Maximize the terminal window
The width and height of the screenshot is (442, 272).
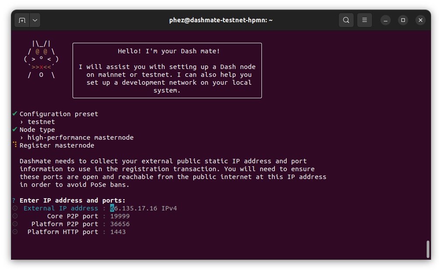point(403,20)
